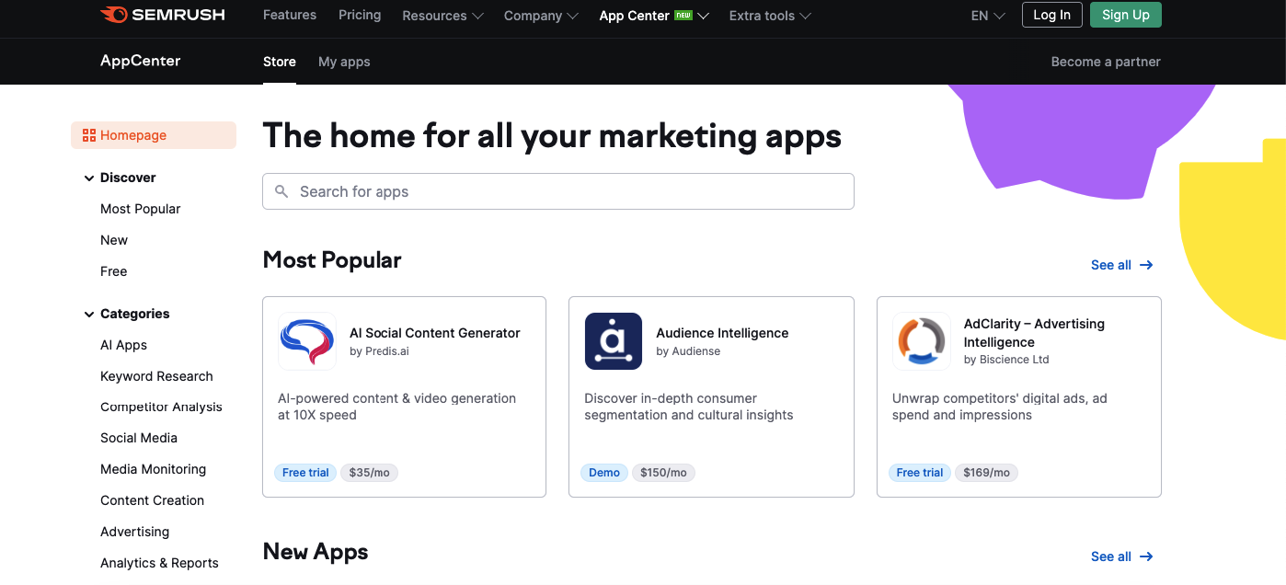Open the Content Creation category
1286x585 pixels.
(x=153, y=500)
